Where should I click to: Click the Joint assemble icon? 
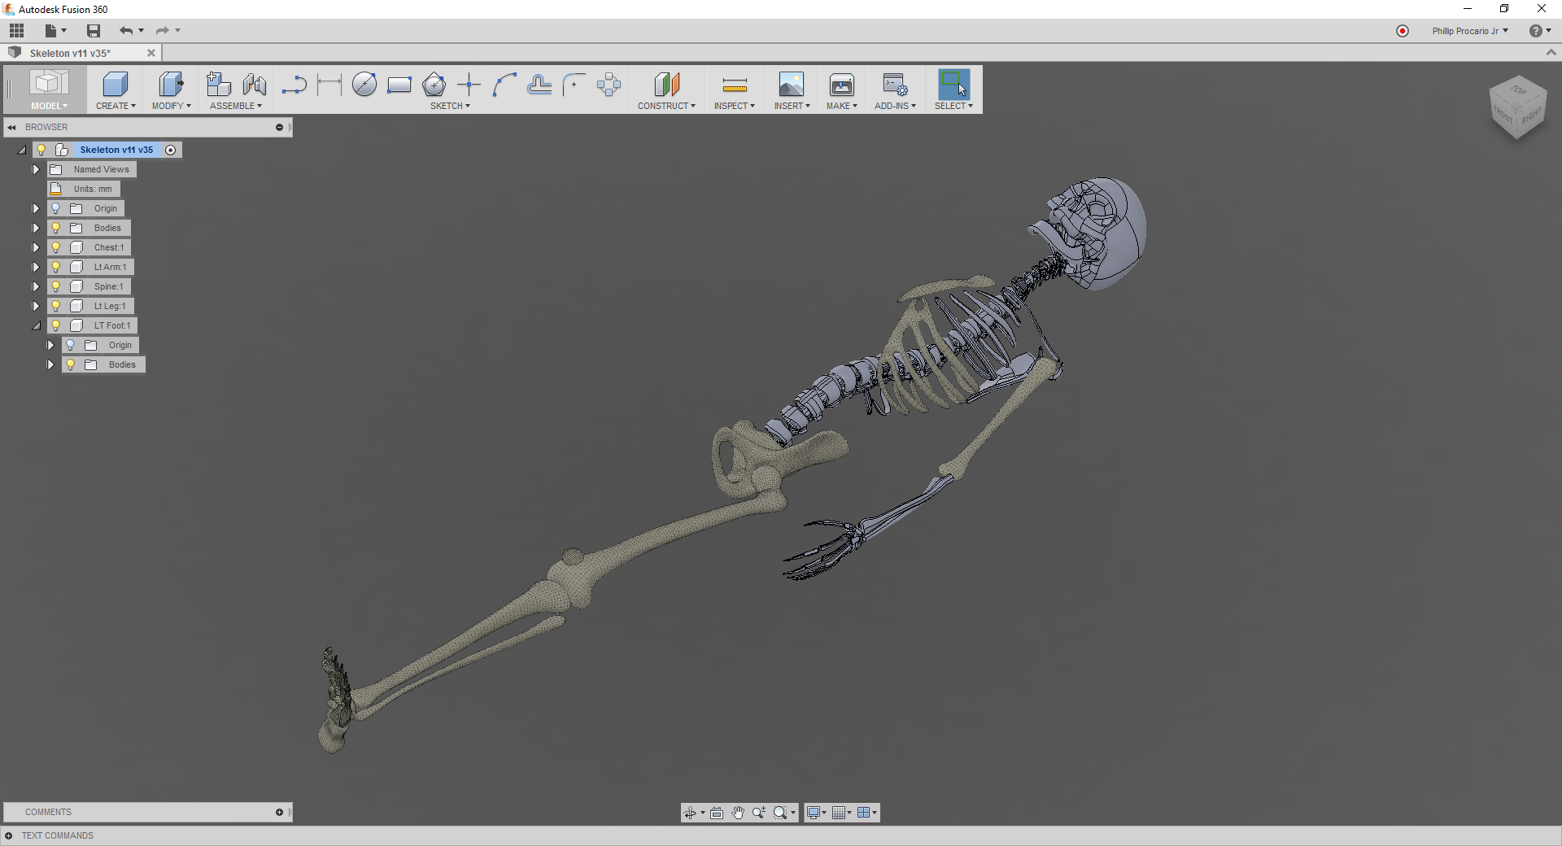(x=255, y=84)
